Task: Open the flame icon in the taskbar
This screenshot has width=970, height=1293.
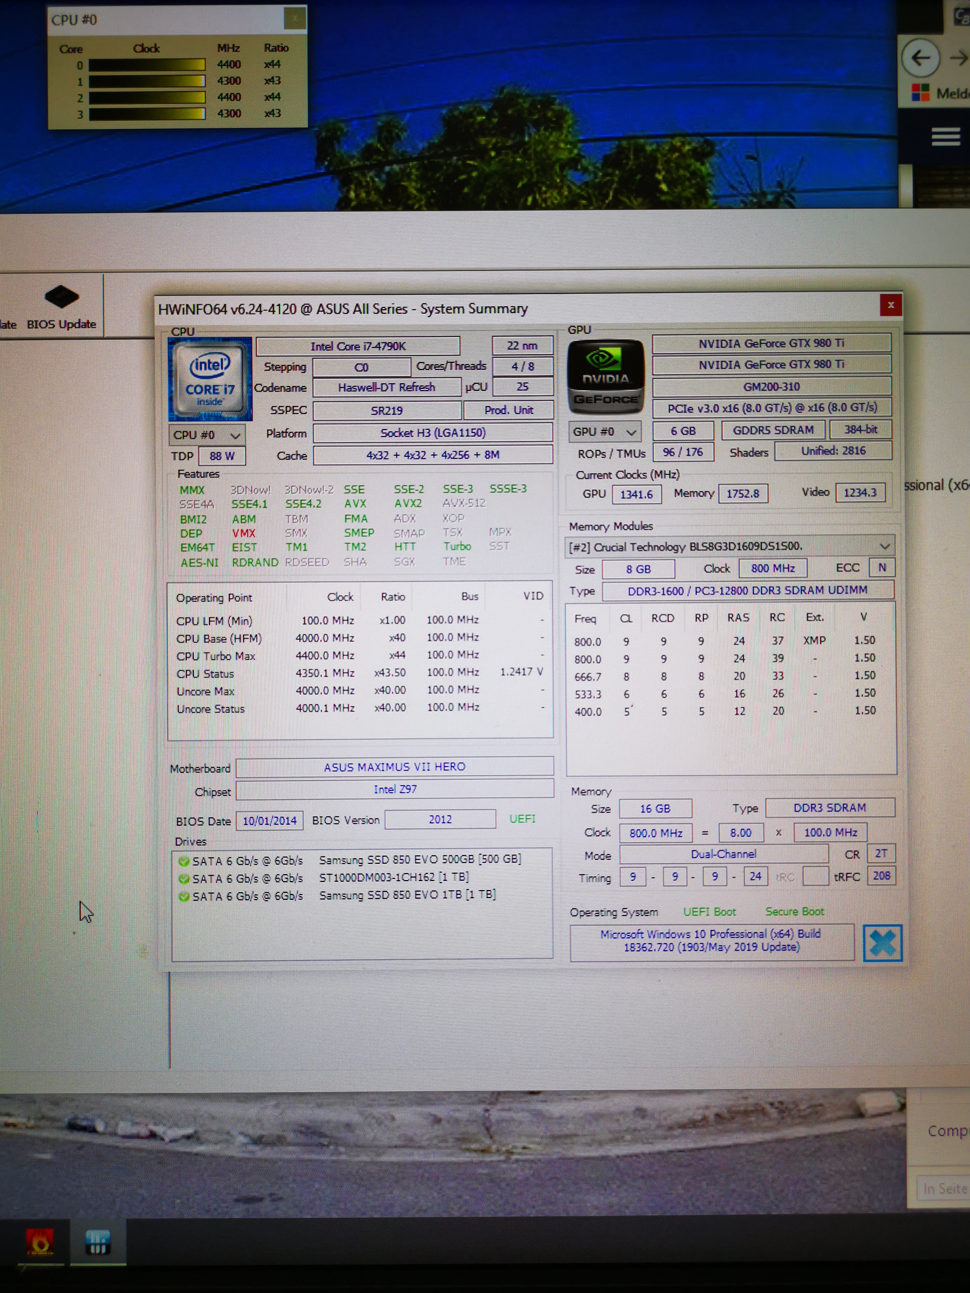Action: pyautogui.click(x=40, y=1242)
